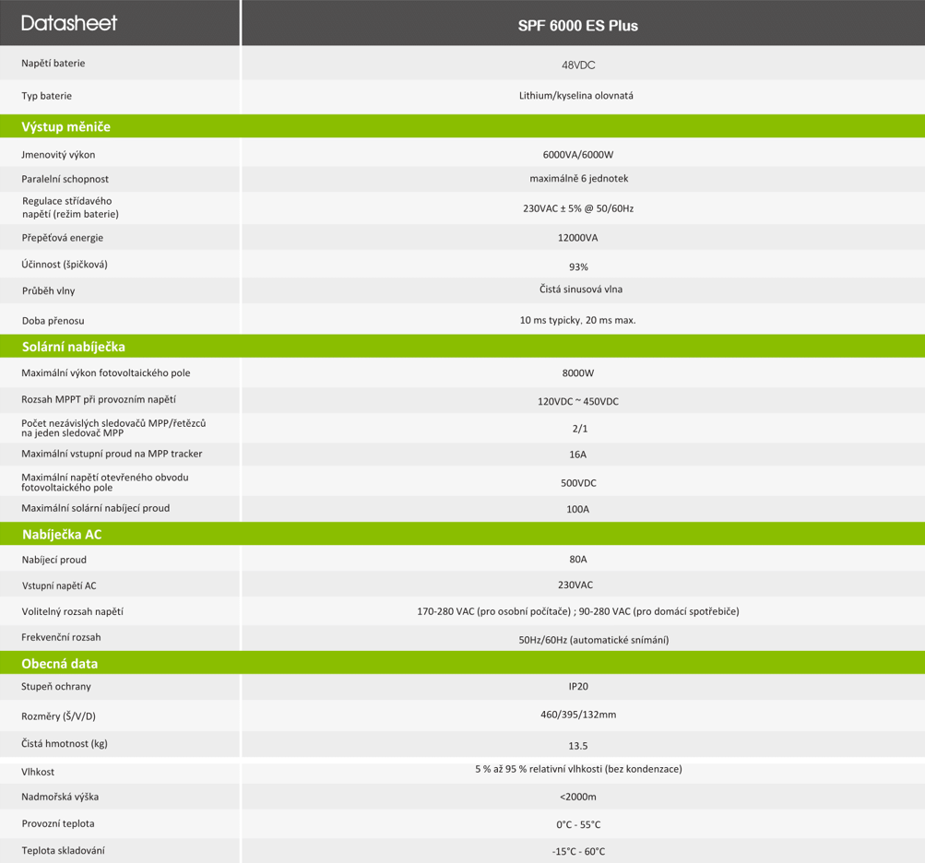Select the Doba přenosu row label
Viewport: 925px width, 863px height.
tap(53, 321)
